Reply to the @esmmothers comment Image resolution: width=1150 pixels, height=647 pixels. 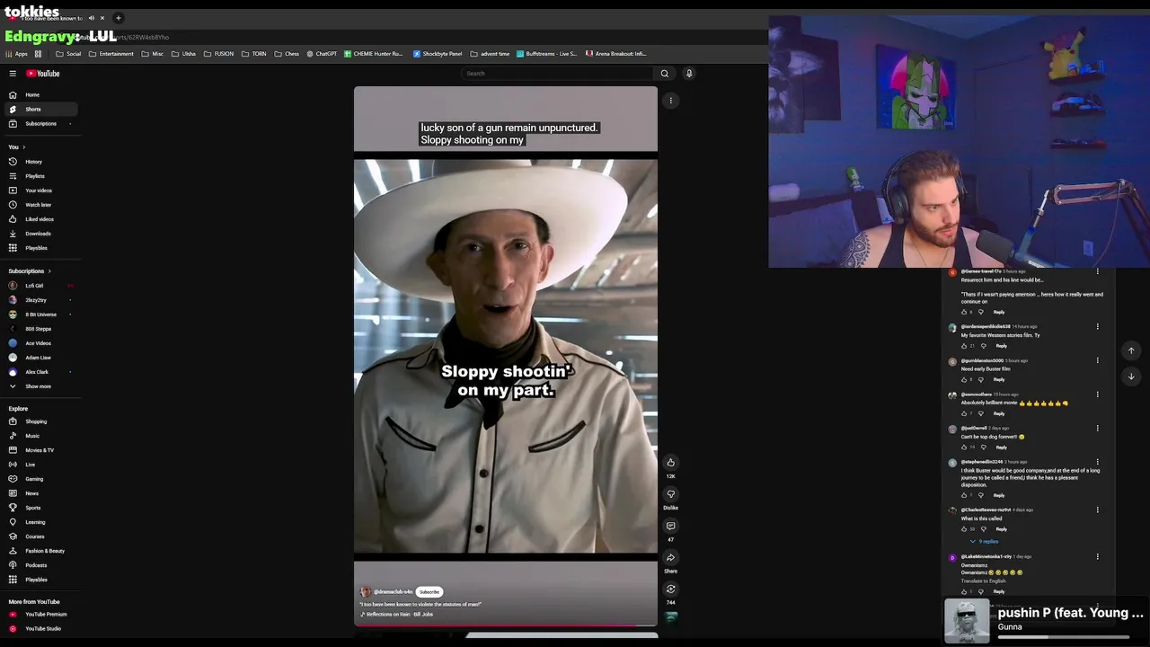point(999,413)
